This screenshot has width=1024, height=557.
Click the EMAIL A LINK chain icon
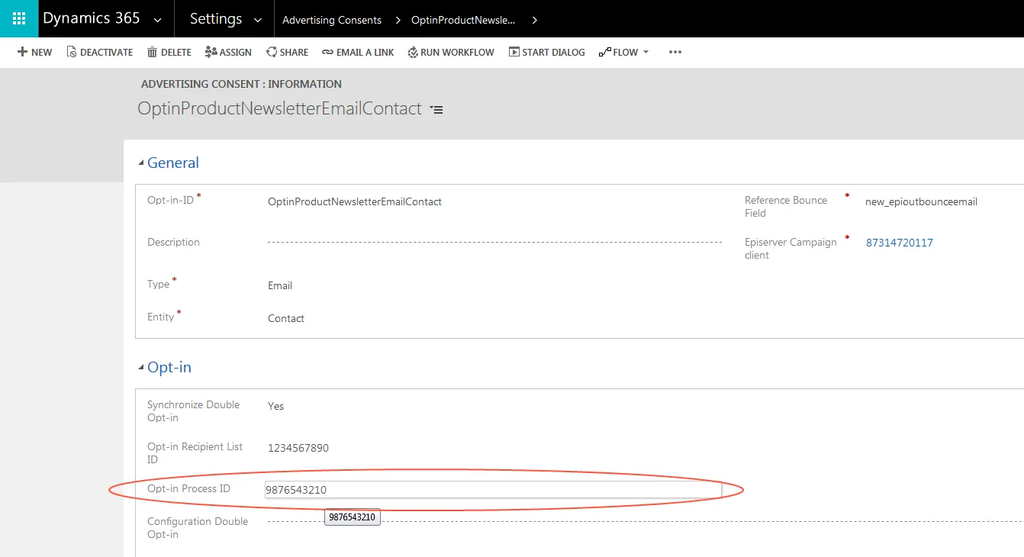tap(328, 53)
